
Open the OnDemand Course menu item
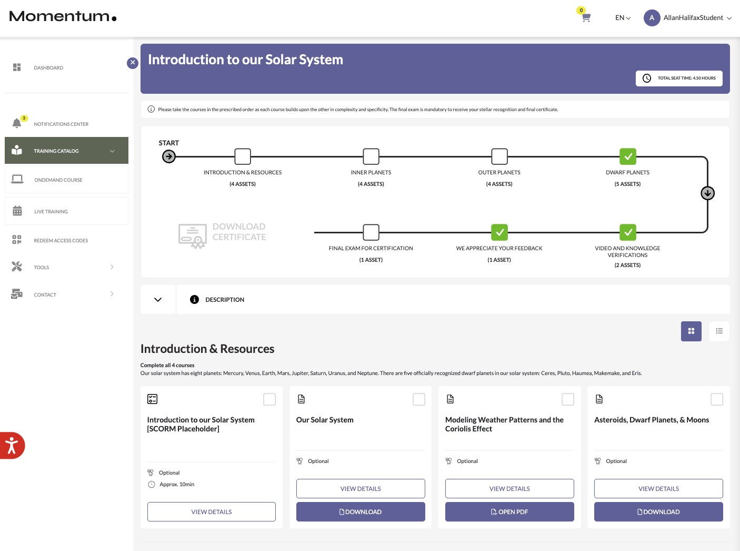tap(58, 180)
